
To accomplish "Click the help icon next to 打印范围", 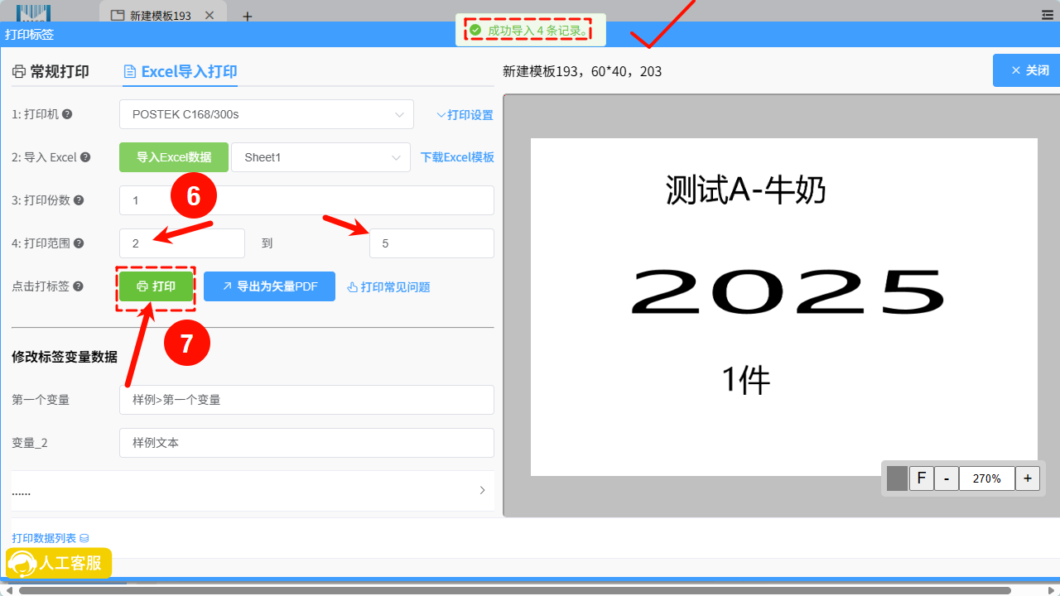I will (79, 243).
